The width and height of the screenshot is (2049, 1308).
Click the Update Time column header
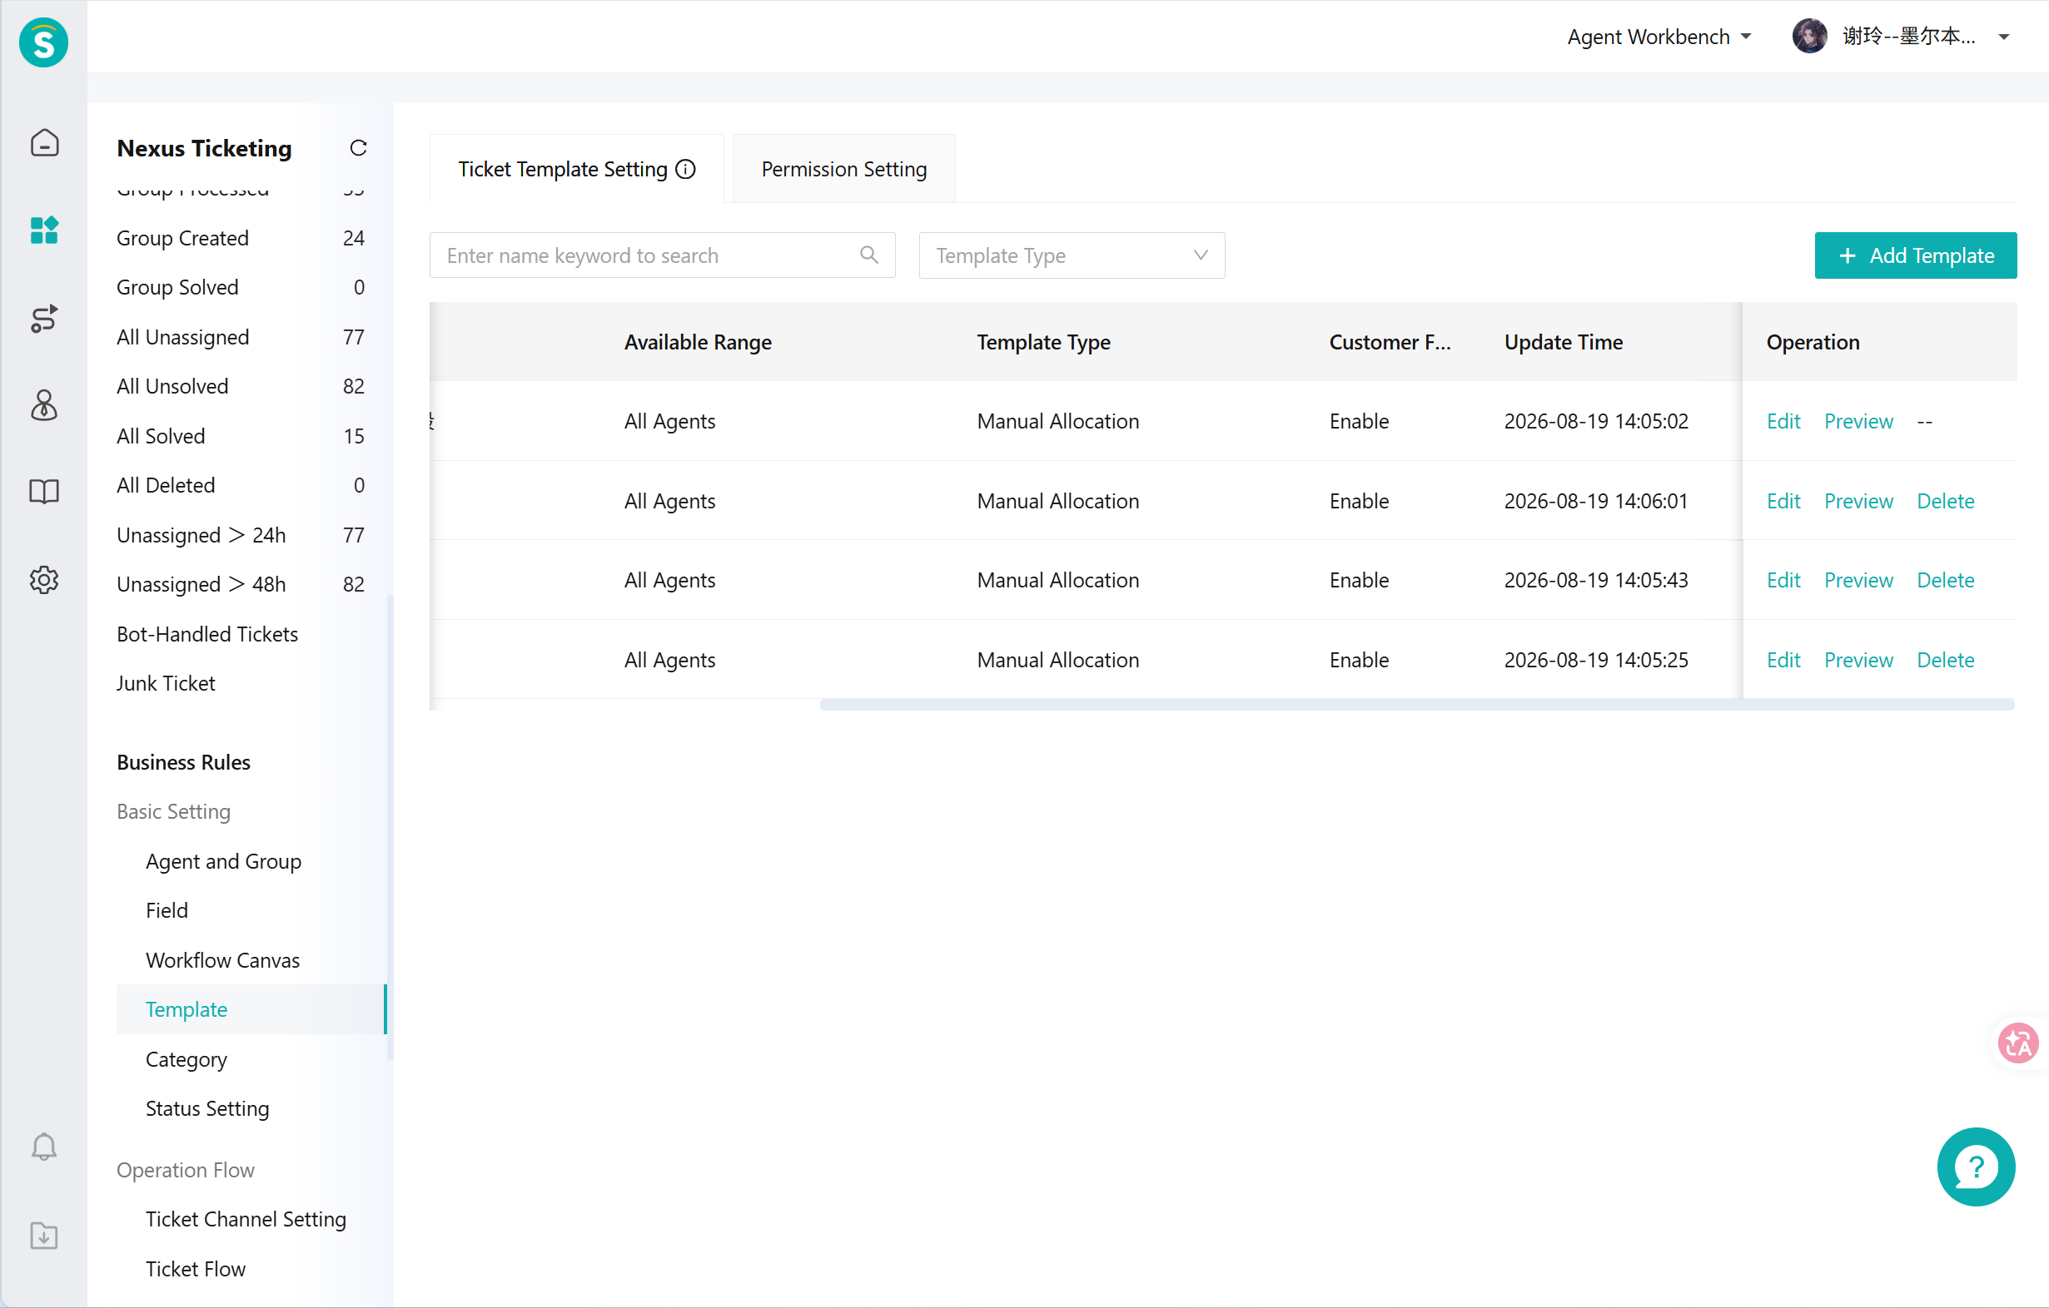[x=1563, y=342]
